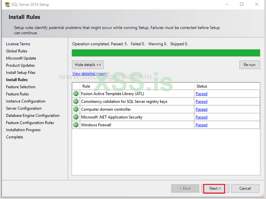Click green check icon beside Microsoft .NET Application Security

(x=76, y=117)
